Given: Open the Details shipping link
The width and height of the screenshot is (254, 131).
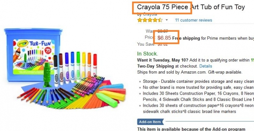Looking at the screenshot, I should pyautogui.click(x=206, y=66).
